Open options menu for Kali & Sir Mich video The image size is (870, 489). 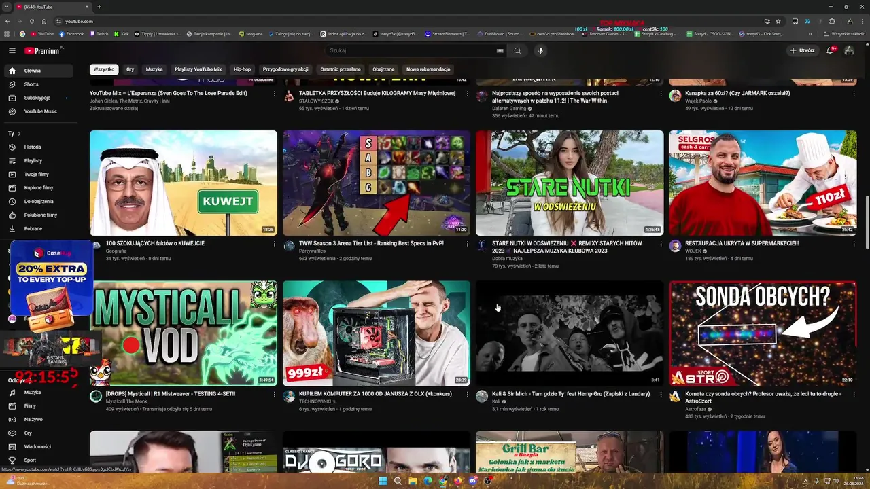tap(661, 394)
